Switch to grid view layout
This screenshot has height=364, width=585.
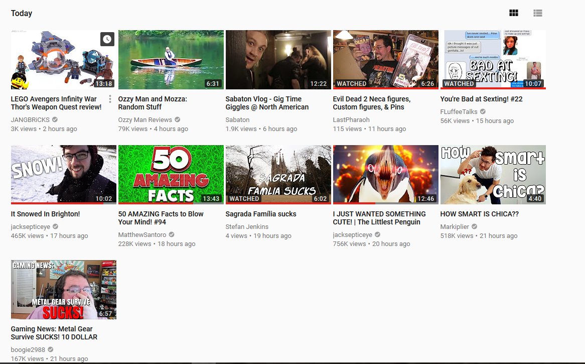pos(513,13)
